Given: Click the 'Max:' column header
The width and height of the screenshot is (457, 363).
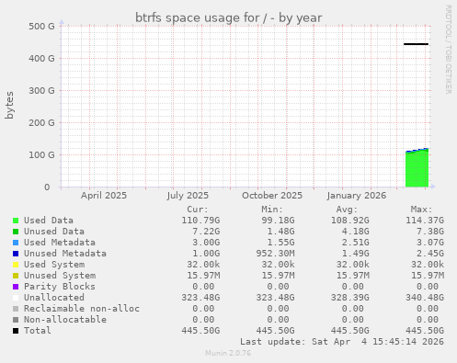Looking at the screenshot, I should pos(421,210).
